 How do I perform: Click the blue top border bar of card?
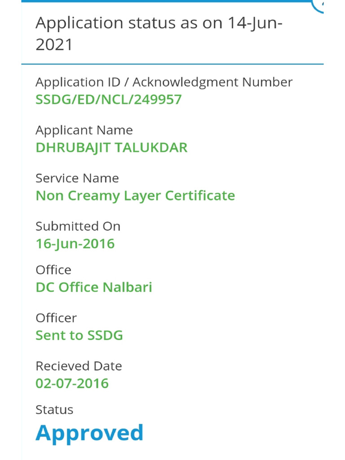point(166,1)
